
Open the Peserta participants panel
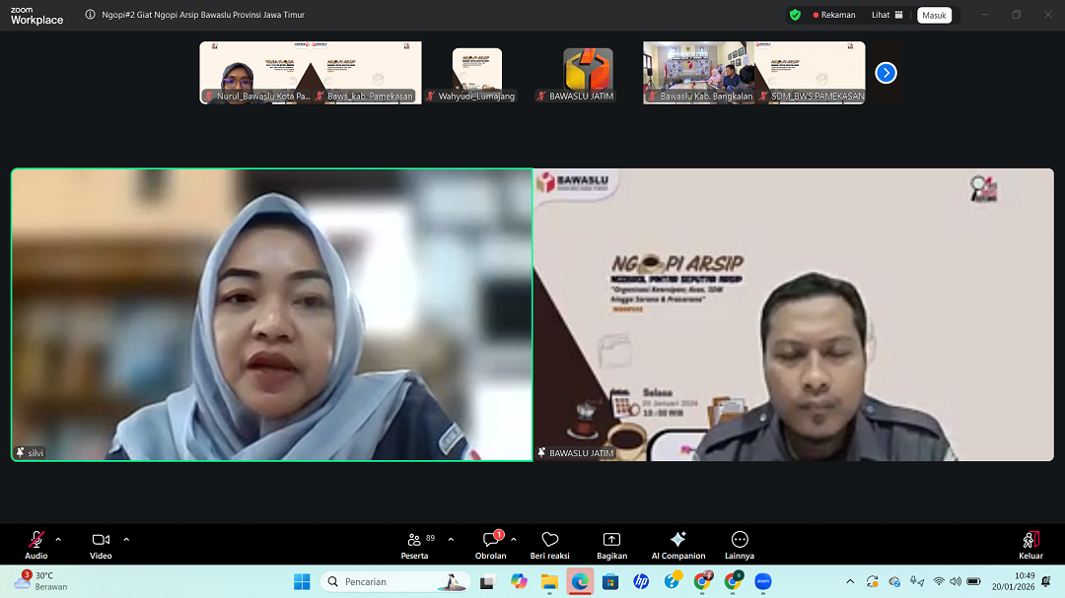coord(415,545)
